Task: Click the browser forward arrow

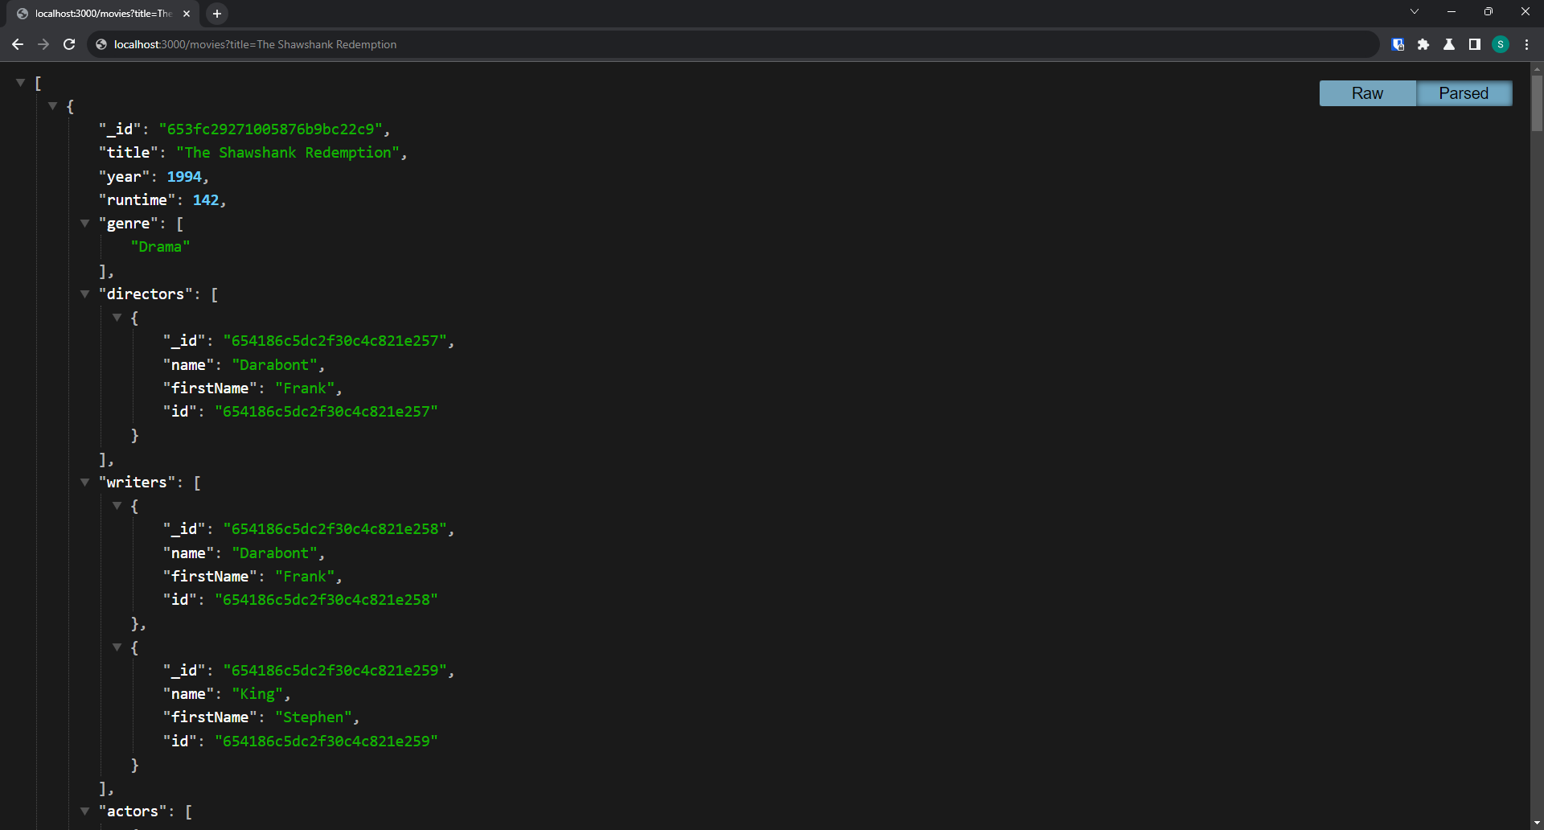Action: (43, 44)
